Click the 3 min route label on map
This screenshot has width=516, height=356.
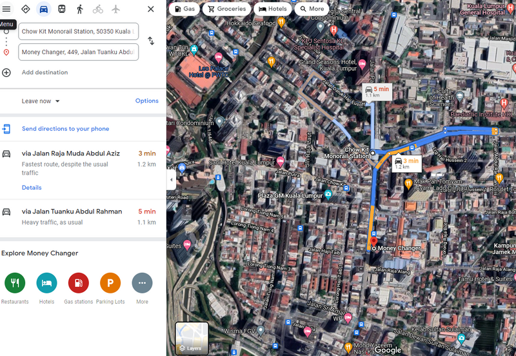point(407,163)
